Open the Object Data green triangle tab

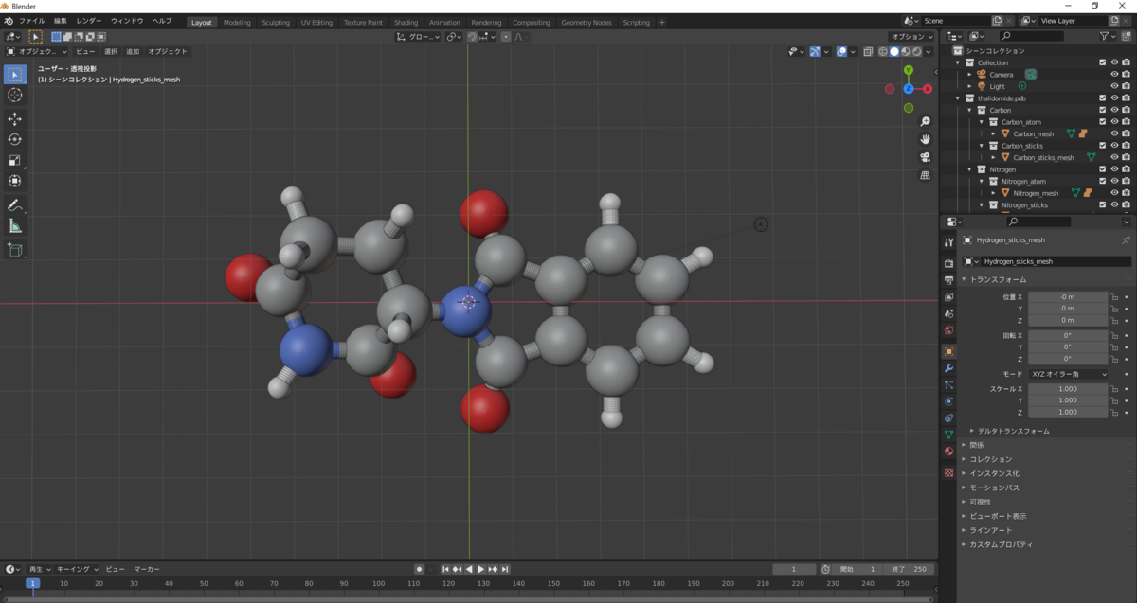point(948,435)
